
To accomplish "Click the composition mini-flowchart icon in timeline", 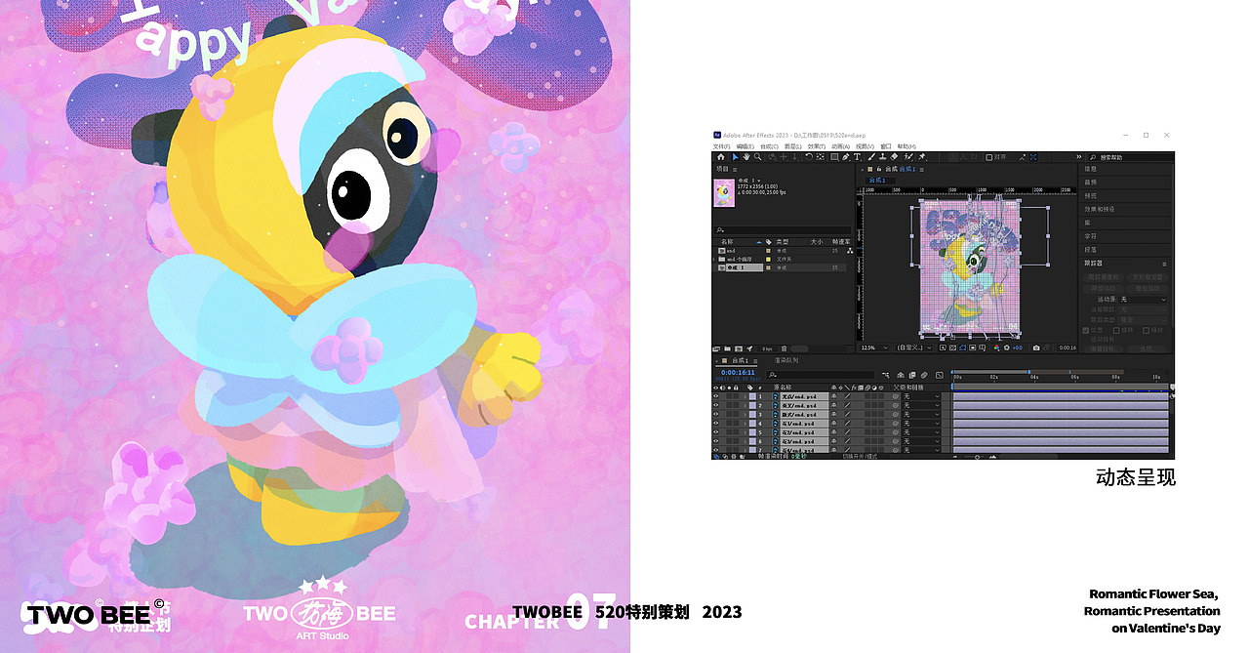I will tap(886, 376).
